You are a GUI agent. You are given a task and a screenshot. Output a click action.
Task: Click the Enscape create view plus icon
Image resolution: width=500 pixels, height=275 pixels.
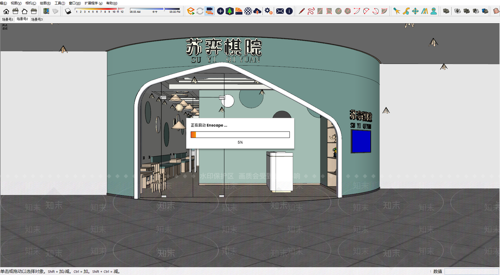click(x=220, y=11)
